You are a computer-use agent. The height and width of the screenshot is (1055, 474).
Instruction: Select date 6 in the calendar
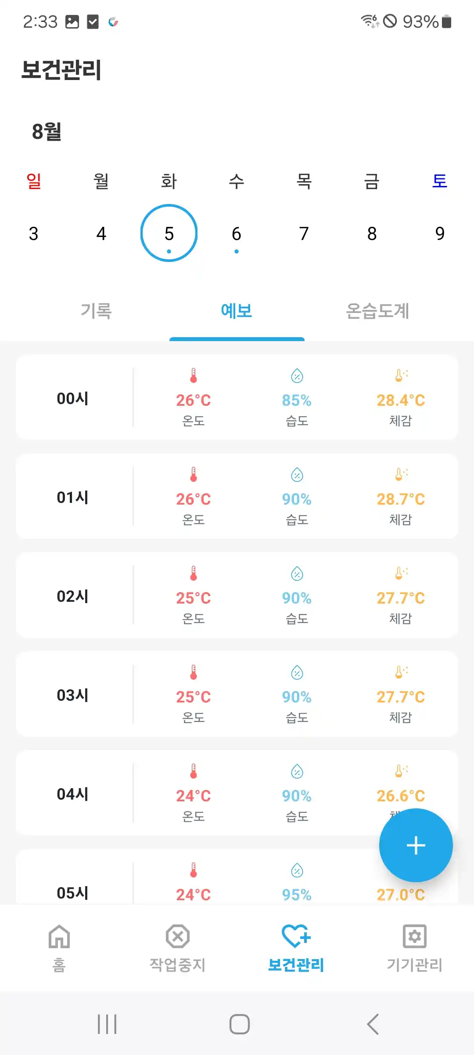[237, 234]
